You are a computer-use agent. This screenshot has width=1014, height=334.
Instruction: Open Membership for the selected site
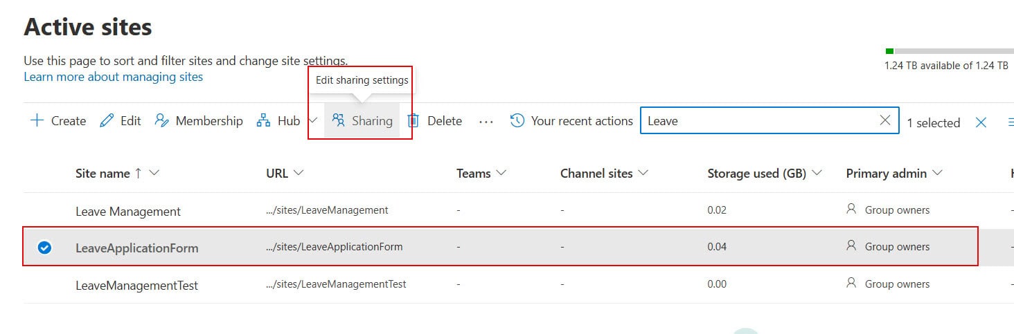(x=198, y=120)
